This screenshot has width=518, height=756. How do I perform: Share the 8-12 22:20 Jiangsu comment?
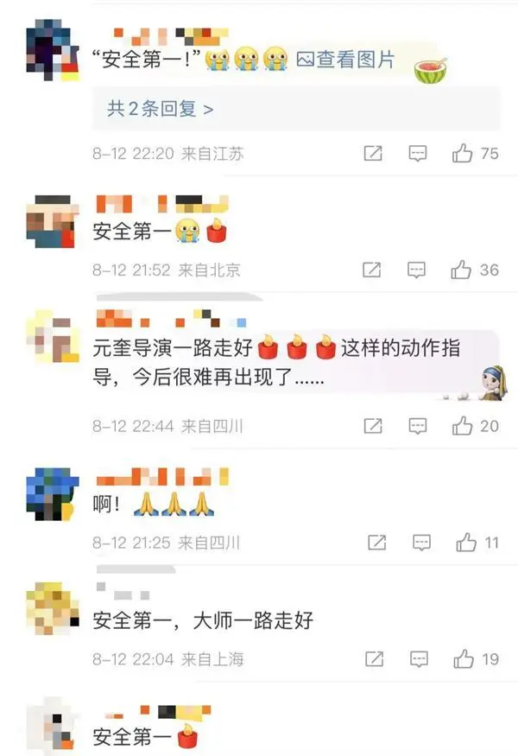pyautogui.click(x=373, y=153)
